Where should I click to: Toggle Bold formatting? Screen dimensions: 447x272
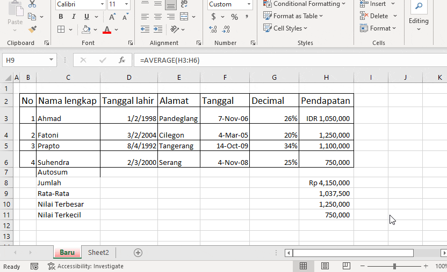61,17
